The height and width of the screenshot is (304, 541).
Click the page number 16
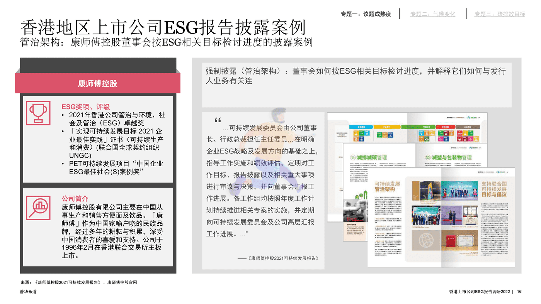point(519,292)
